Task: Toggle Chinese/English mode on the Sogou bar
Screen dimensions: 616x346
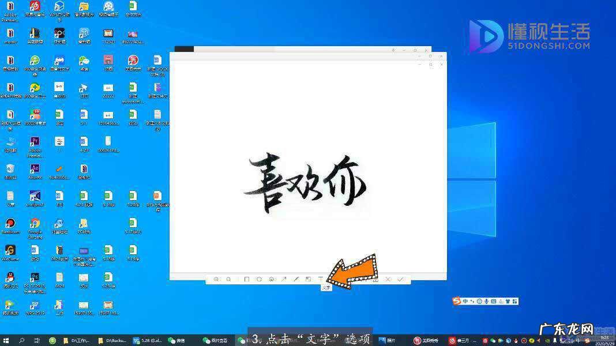Action: click(x=465, y=301)
